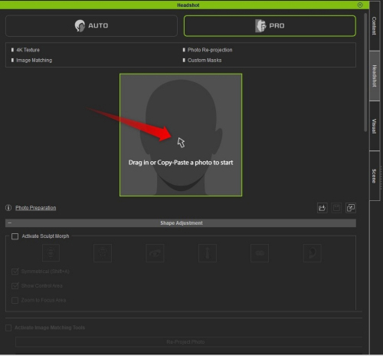
Task: Choose the PRO mode button
Action: [270, 25]
